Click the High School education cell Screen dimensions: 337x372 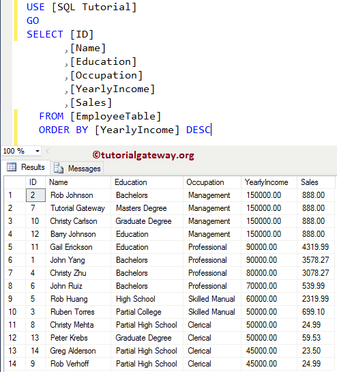click(x=147, y=299)
